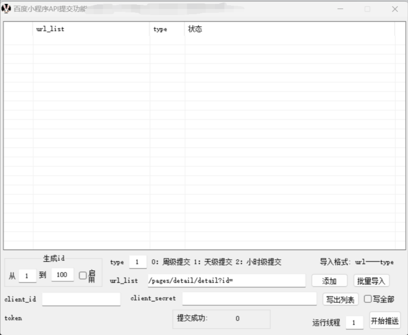Screen dimensions: 408x335
Task: Click the 导入格式: url——type hint
Action: [x=357, y=262]
